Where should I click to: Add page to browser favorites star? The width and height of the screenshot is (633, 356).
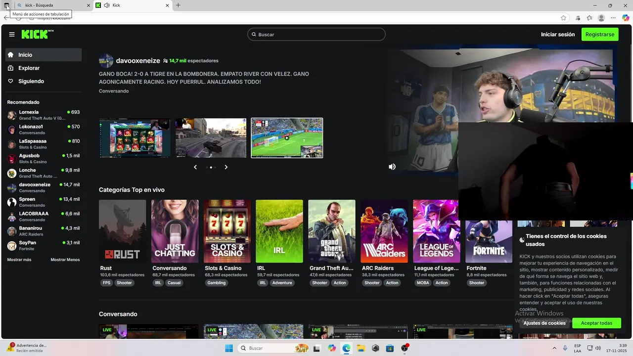pyautogui.click(x=563, y=18)
